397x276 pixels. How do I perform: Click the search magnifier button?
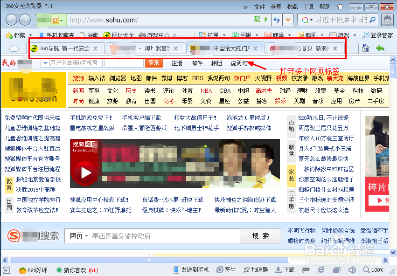tap(372, 20)
